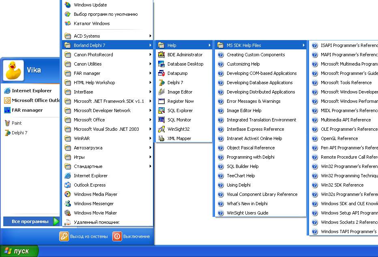Viewport: 378px width, 257px height.
Task: Open FAR manager pinned shortcut icon
Action: tap(7, 110)
